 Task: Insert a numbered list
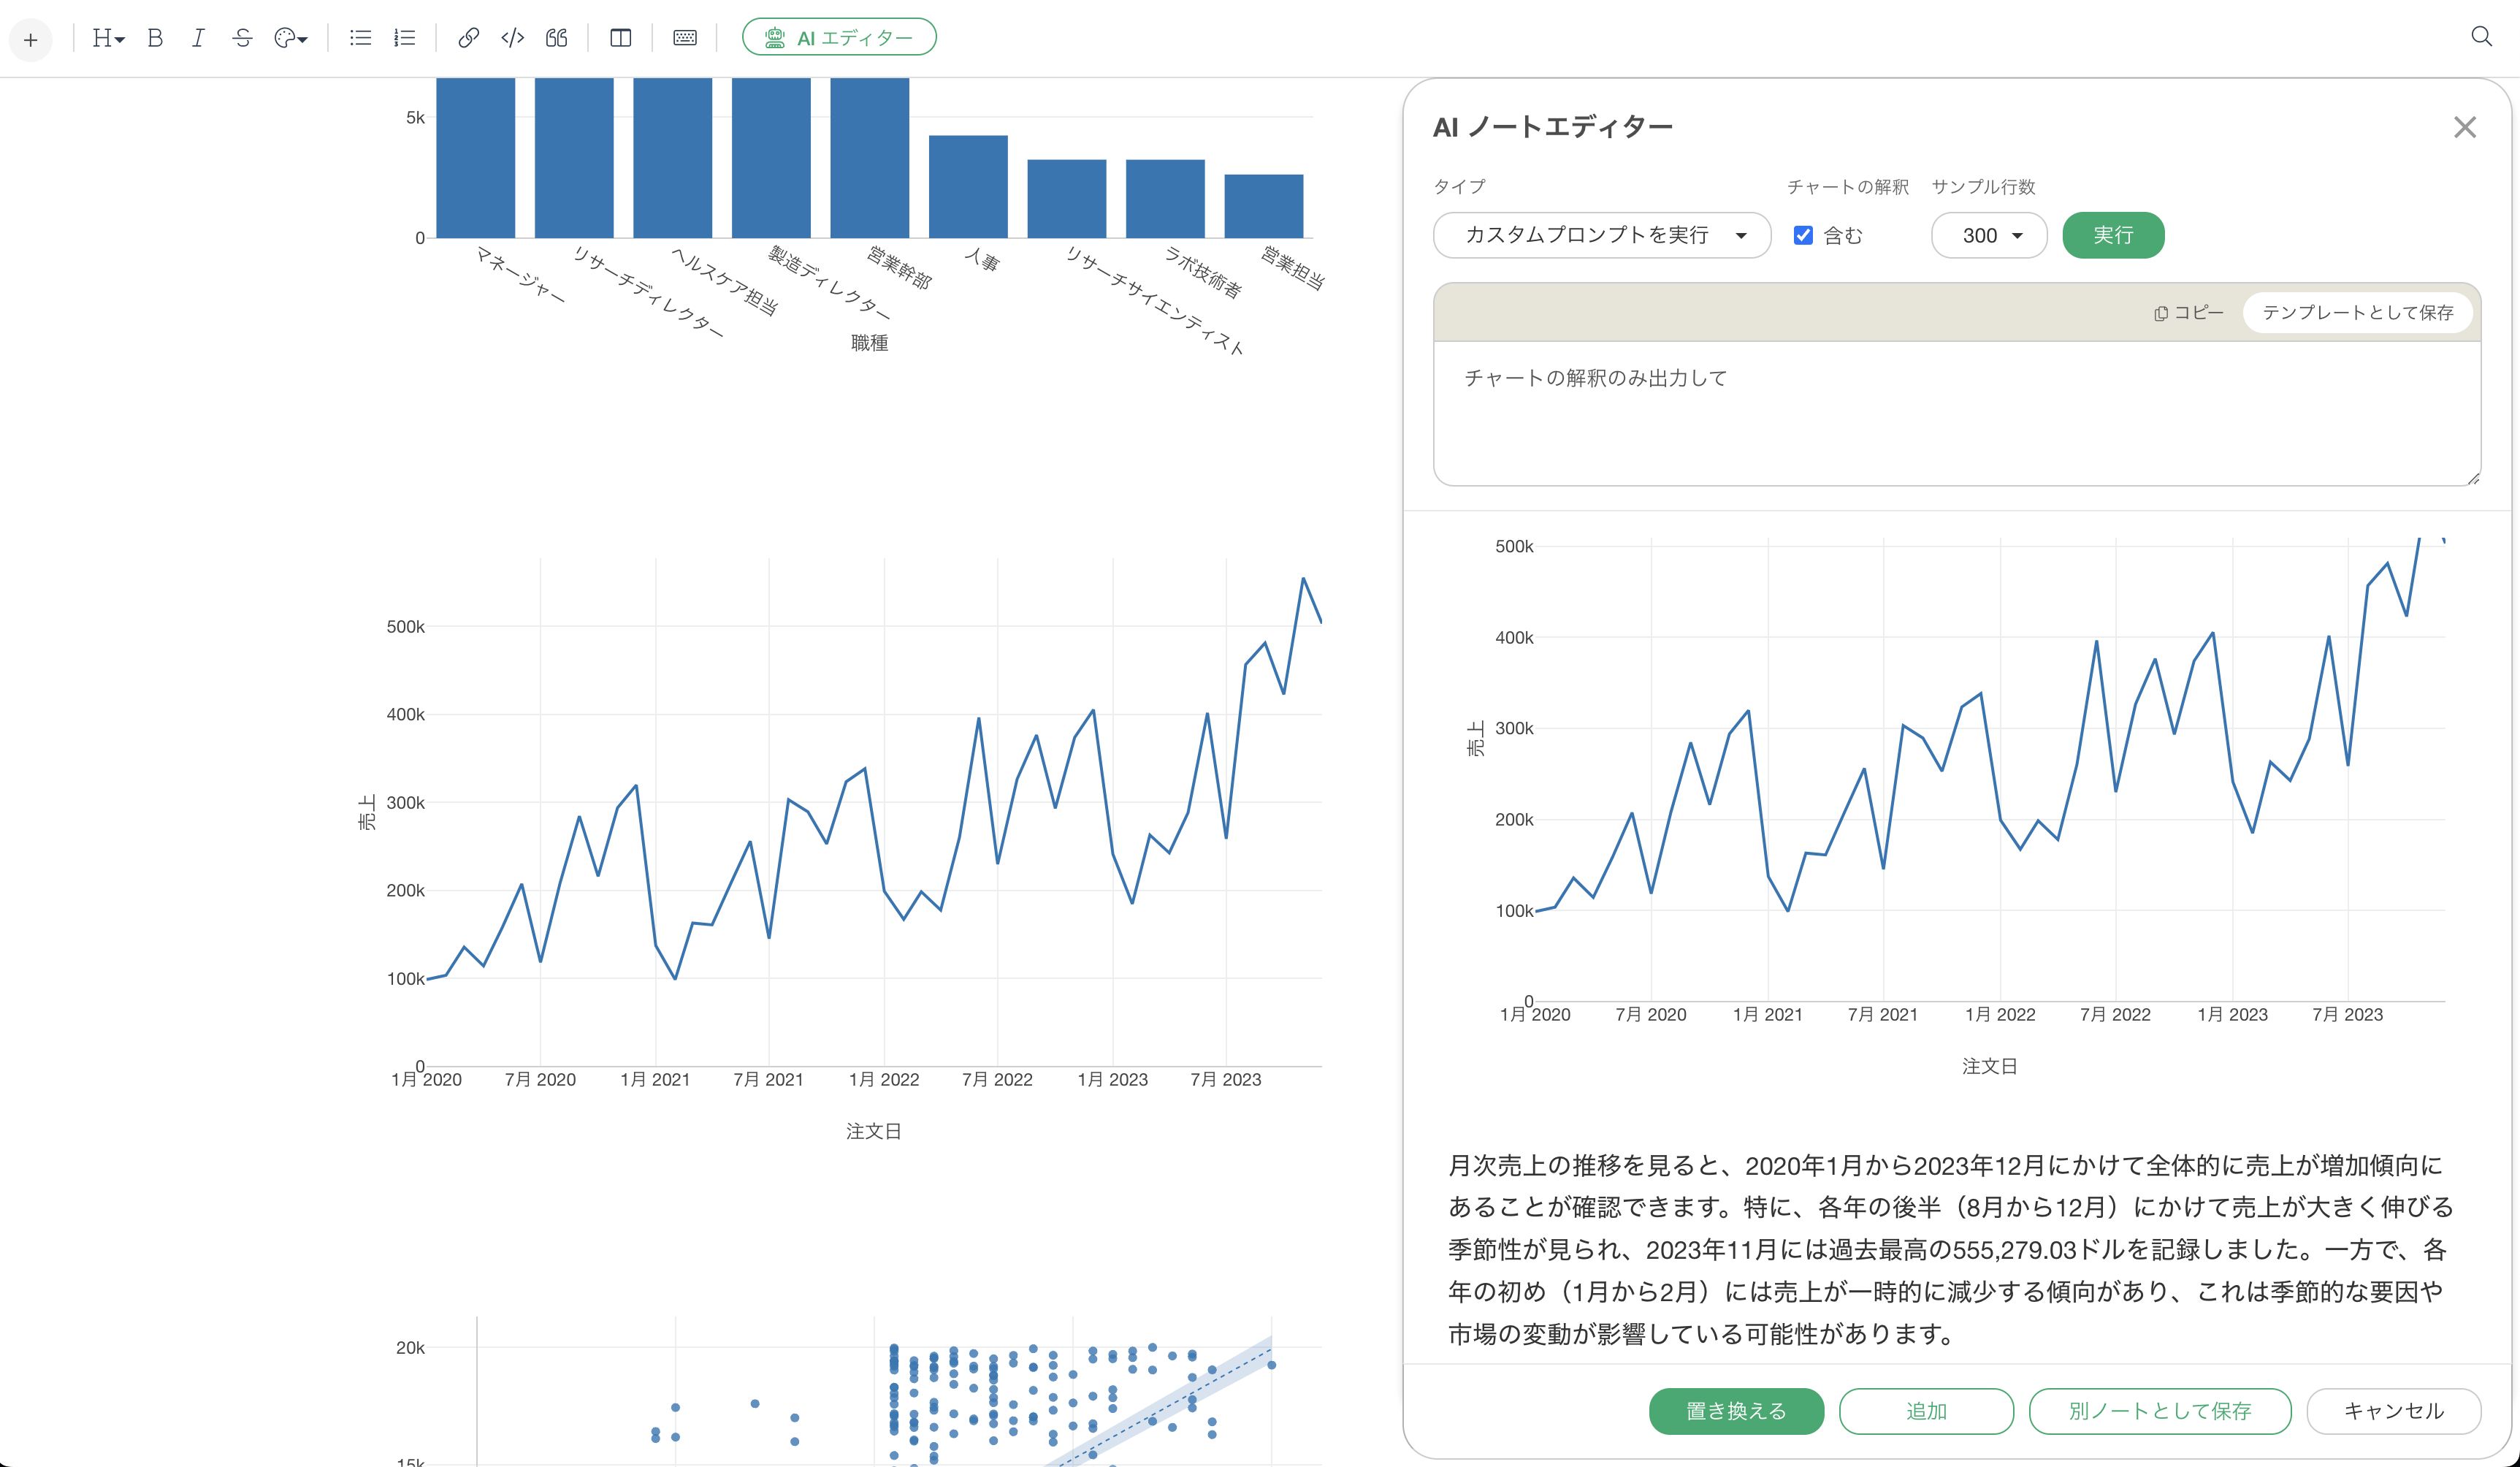pyautogui.click(x=404, y=38)
